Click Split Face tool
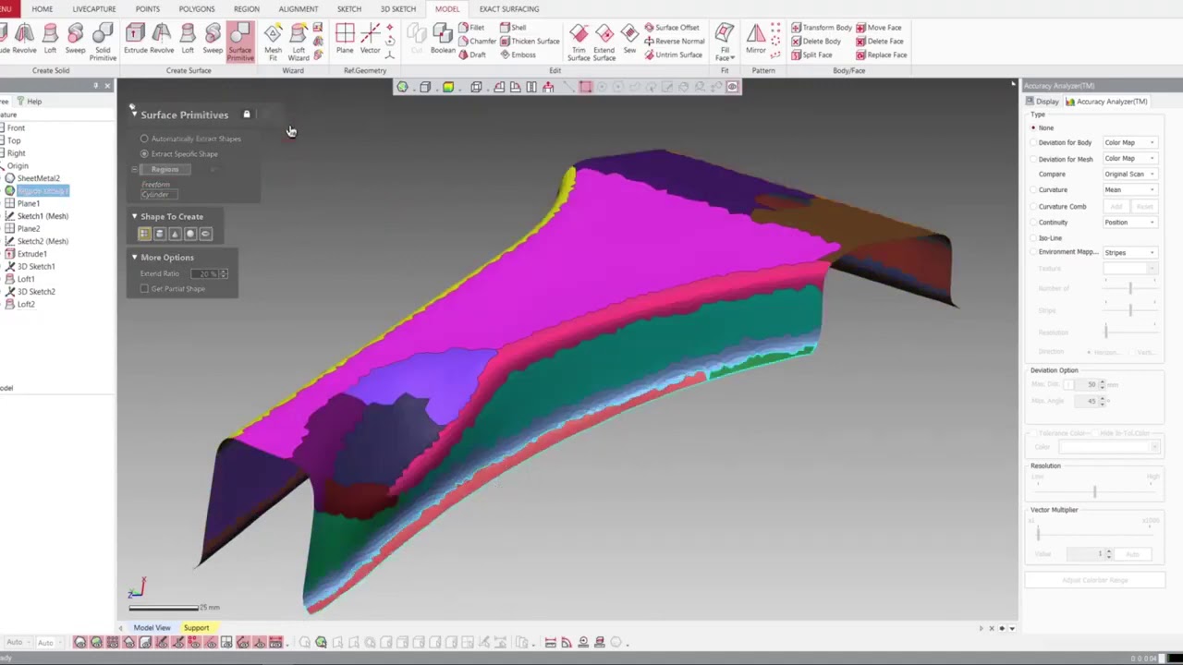Screen dimensions: 1183x665 click(811, 54)
